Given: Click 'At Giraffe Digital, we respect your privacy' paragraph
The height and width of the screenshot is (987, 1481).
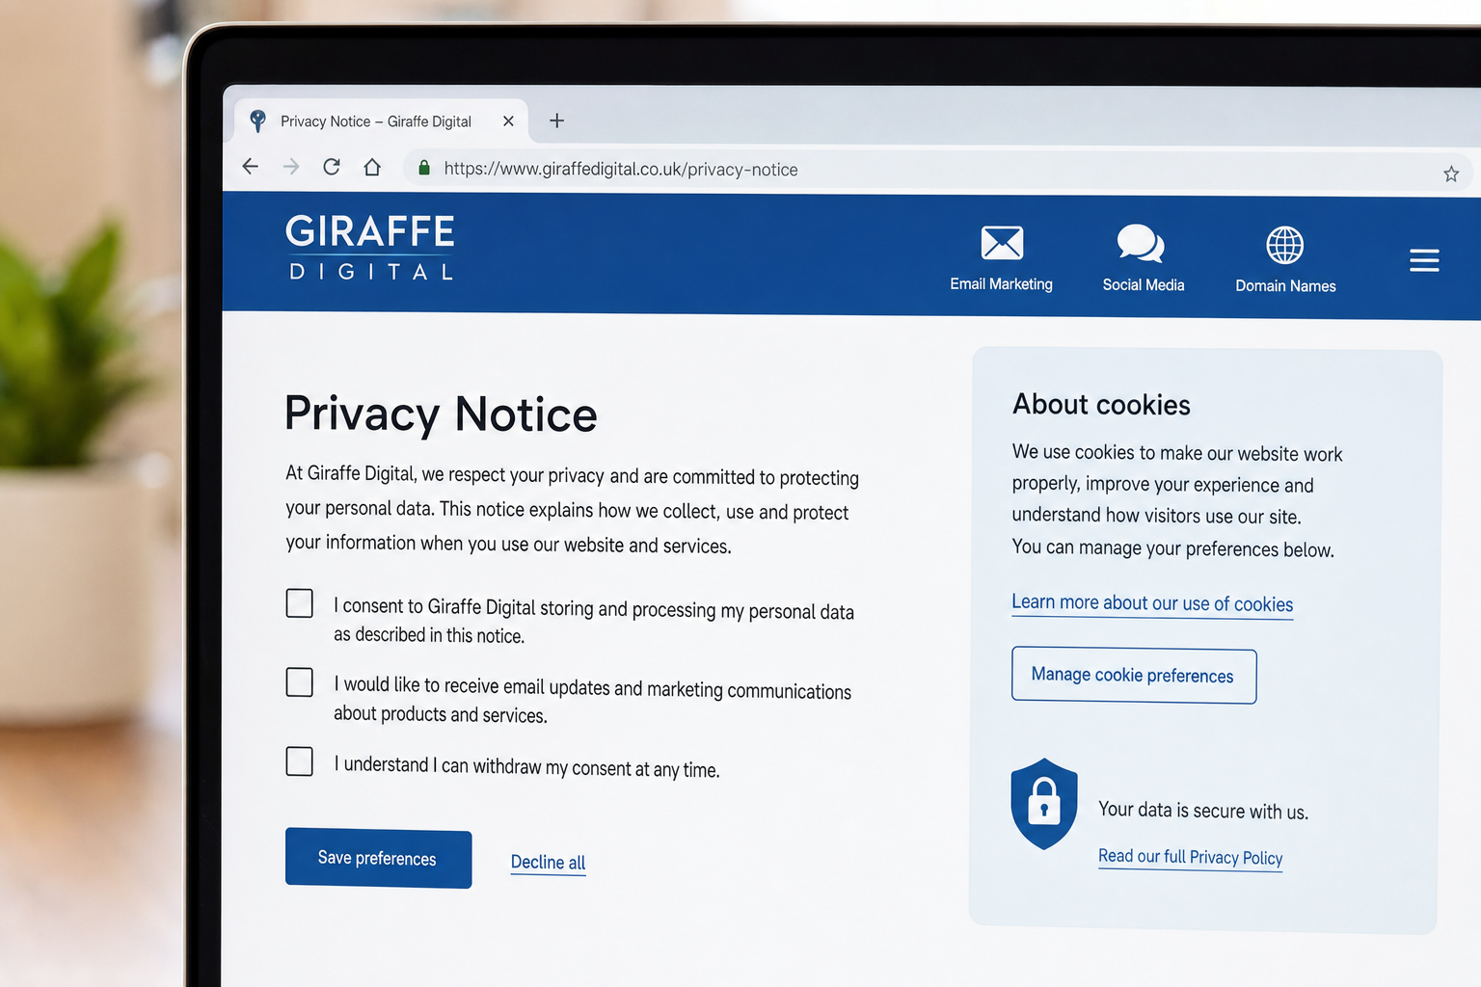Looking at the screenshot, I should [x=572, y=510].
